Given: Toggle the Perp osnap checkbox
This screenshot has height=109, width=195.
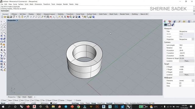Looking at the screenshot, I should [x=35, y=100].
